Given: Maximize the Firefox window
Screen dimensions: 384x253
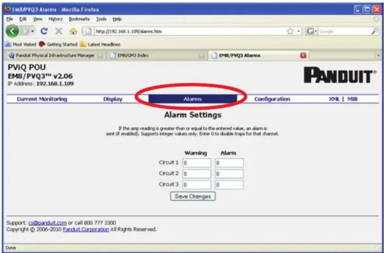Looking at the screenshot, I should tap(367, 10).
